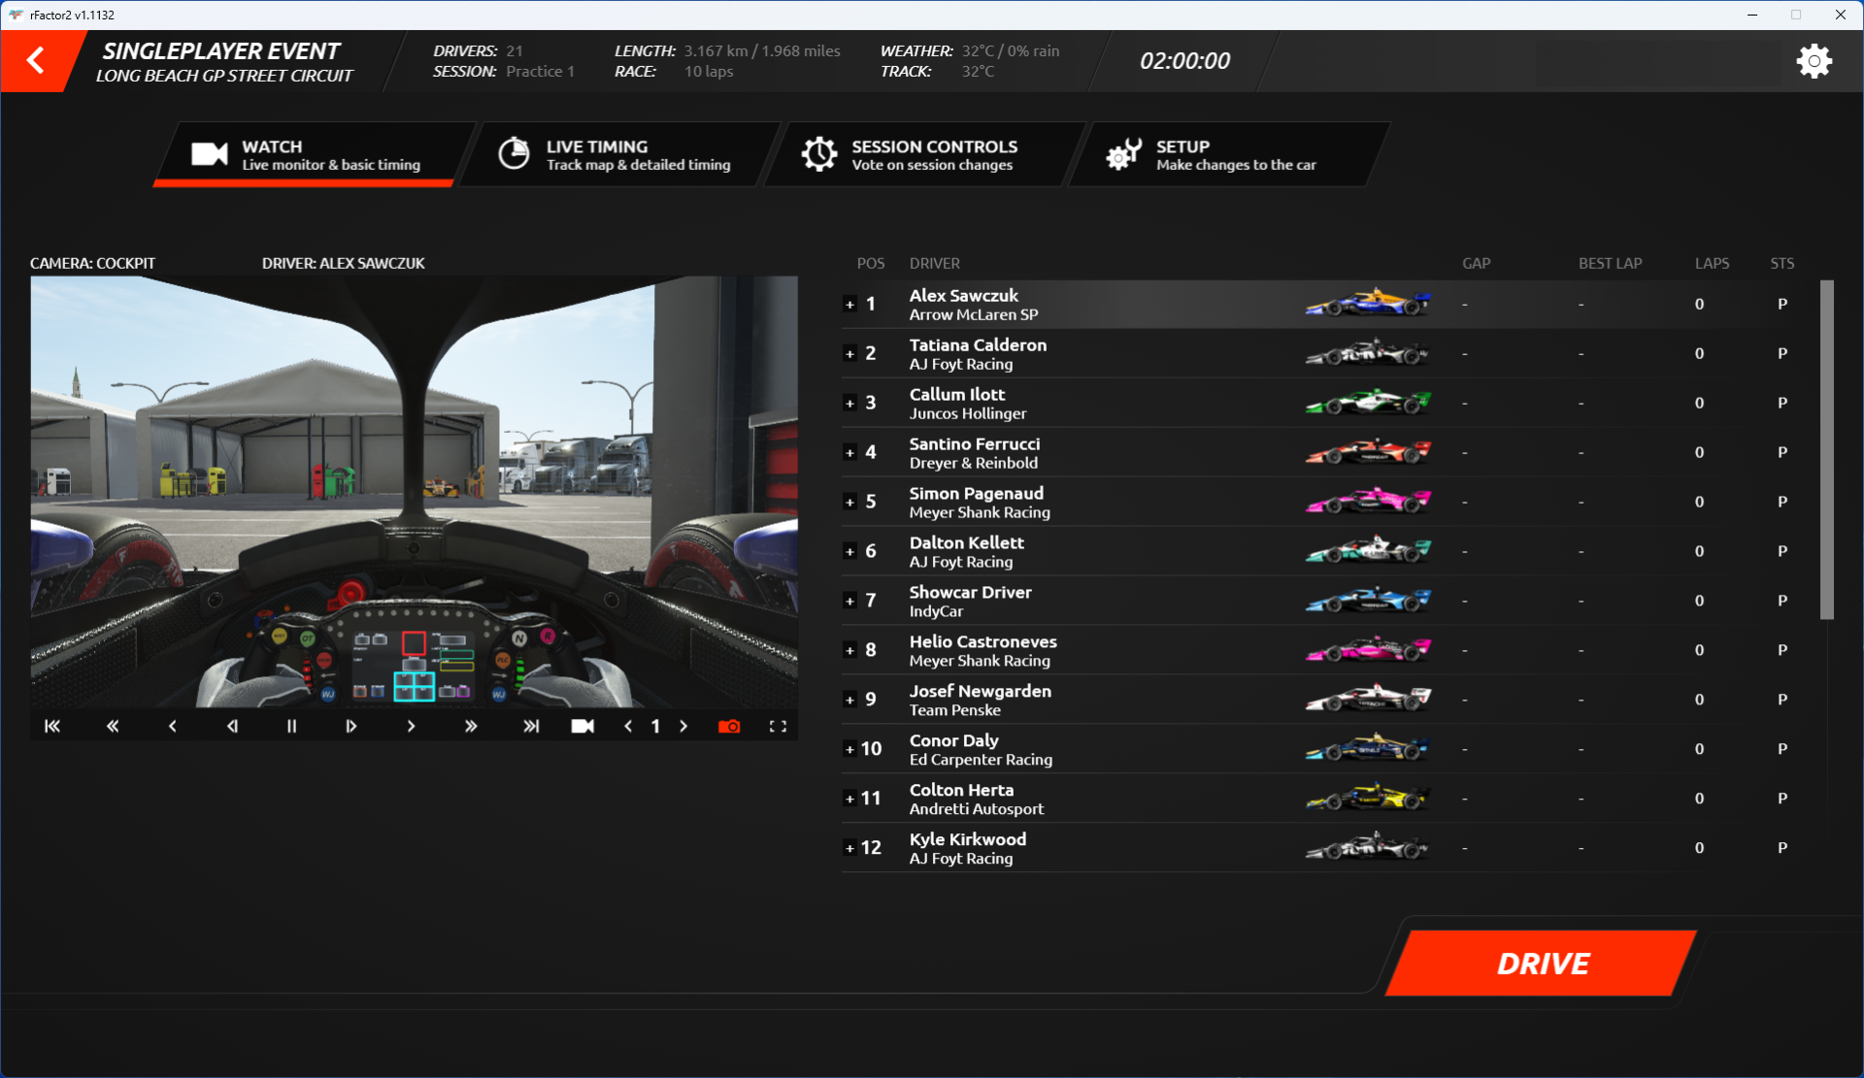
Task: Select Callum Ilott's green car thumbnail
Action: (1368, 402)
